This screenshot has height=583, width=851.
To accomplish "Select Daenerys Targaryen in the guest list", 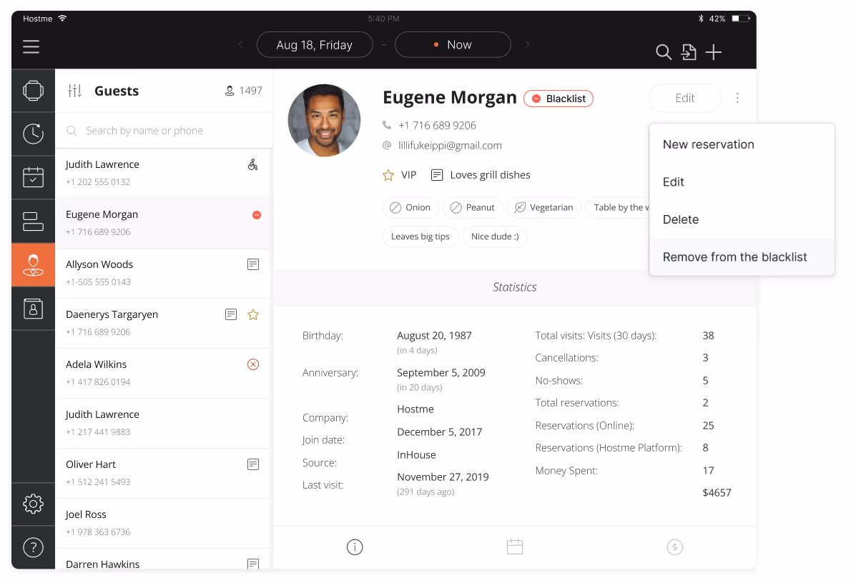I will click(163, 323).
